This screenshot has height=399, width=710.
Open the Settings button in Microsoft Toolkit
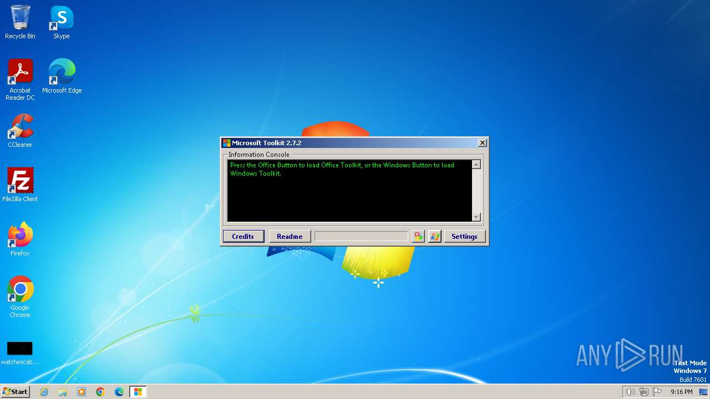tap(464, 236)
